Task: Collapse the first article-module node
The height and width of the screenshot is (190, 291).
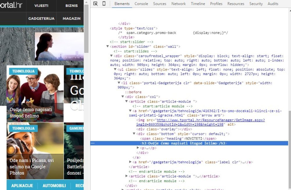Action: (126, 101)
